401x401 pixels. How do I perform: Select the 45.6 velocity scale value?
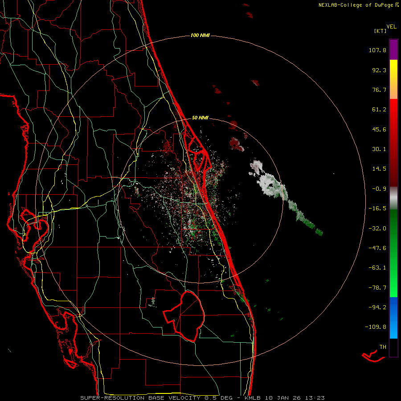click(379, 129)
